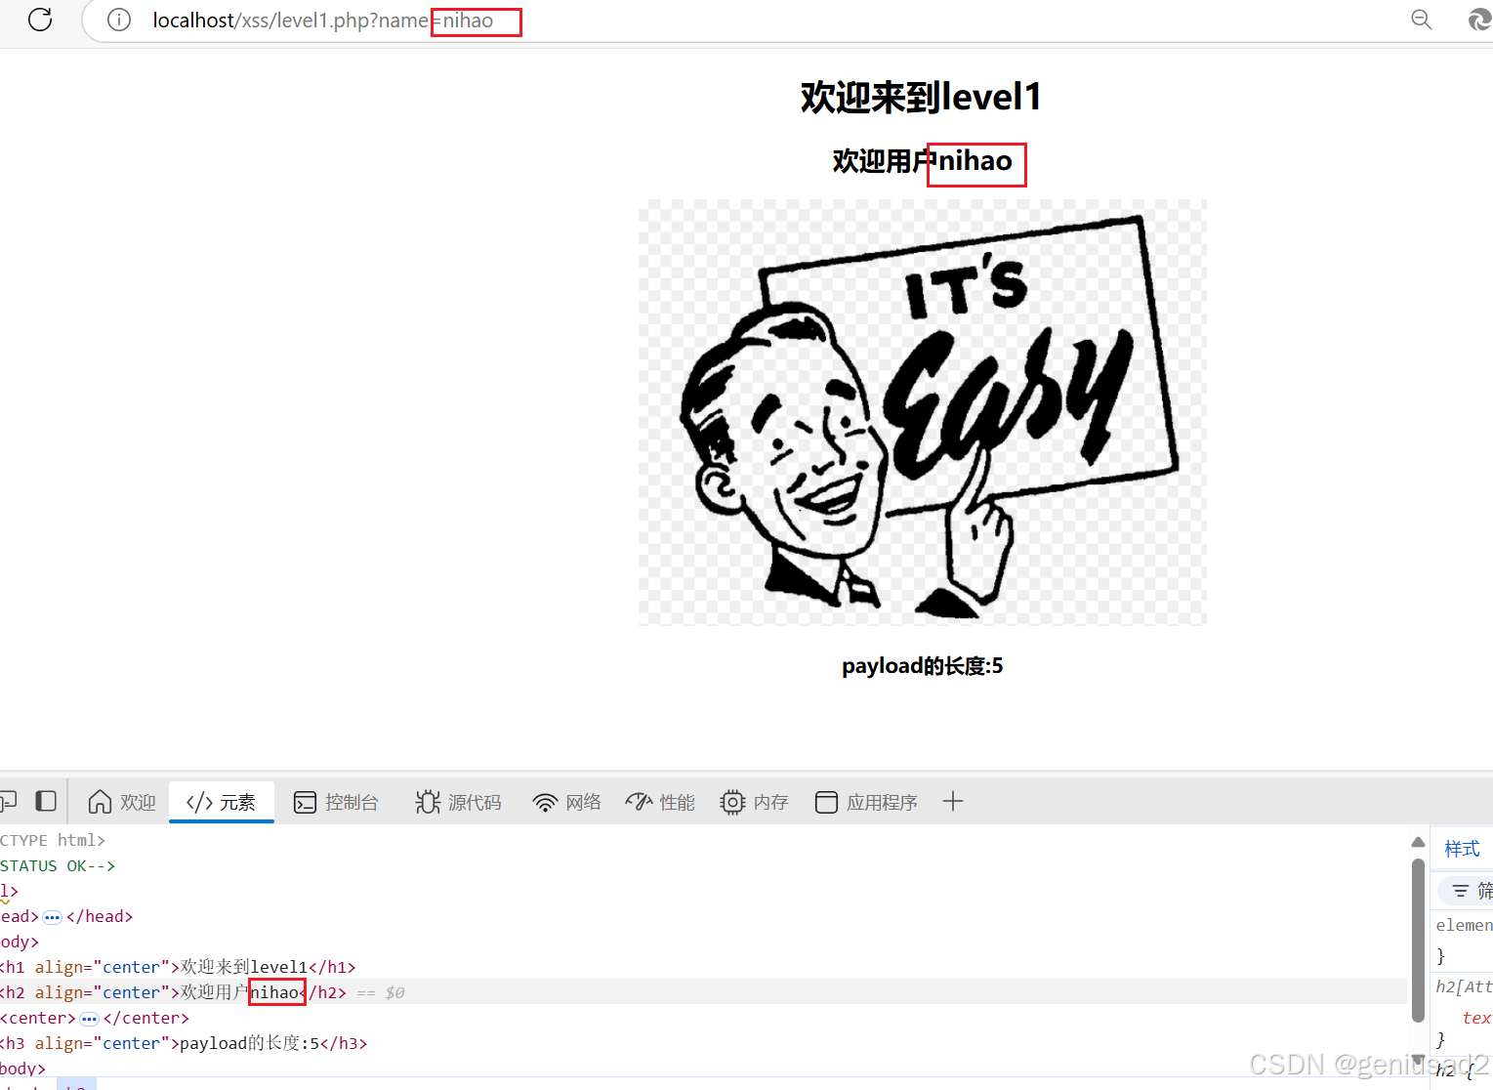Click the styles filter box

pos(1466,891)
